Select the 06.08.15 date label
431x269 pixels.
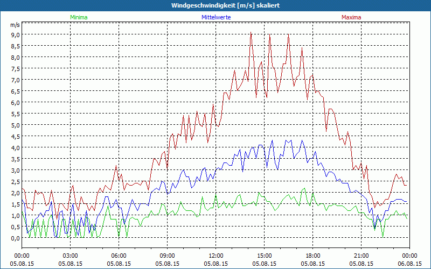click(409, 264)
